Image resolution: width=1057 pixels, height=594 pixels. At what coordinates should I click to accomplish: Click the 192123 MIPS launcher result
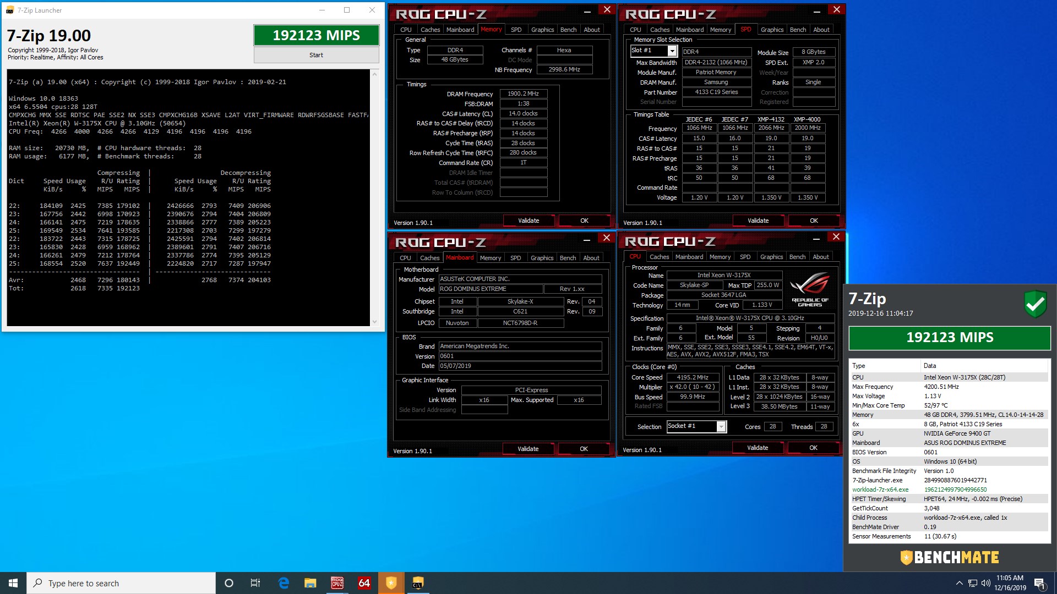(x=316, y=35)
